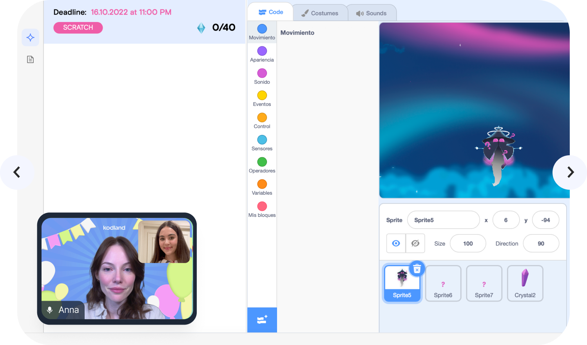This screenshot has height=345, width=587.
Task: Hide the sprite with crossed-eye icon
Action: click(x=415, y=243)
